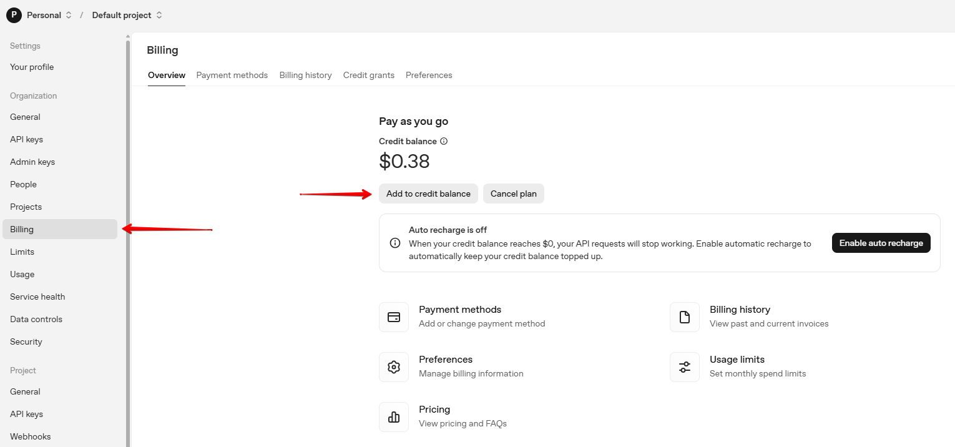Click the Pricing bar chart icon
The image size is (955, 447).
click(394, 417)
